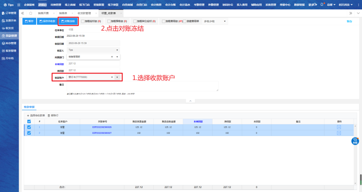Click the vertical scrollbar on right edge
Screen dimensions: 362x192
pos(361,178)
